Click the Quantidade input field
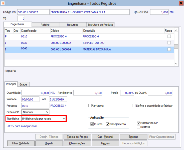The image size is (184, 150). [36, 93]
